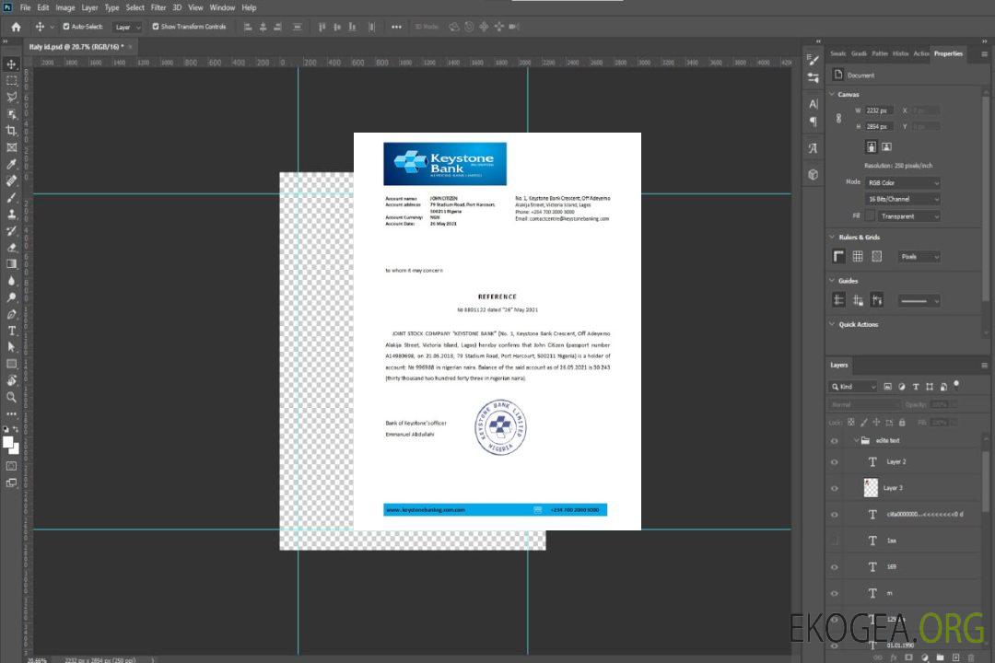This screenshot has width=995, height=663.
Task: Click the Document label in Properties
Action: (x=860, y=76)
